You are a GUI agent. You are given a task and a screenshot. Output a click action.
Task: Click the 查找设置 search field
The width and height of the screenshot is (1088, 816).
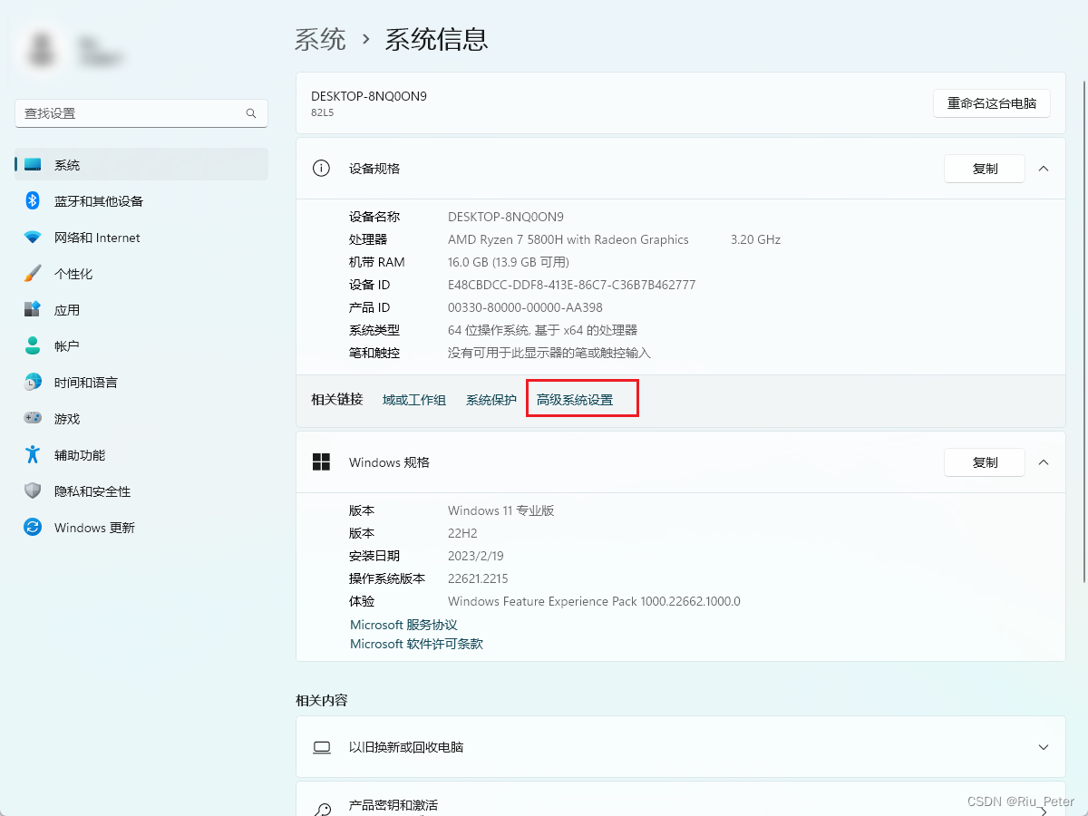coord(141,113)
